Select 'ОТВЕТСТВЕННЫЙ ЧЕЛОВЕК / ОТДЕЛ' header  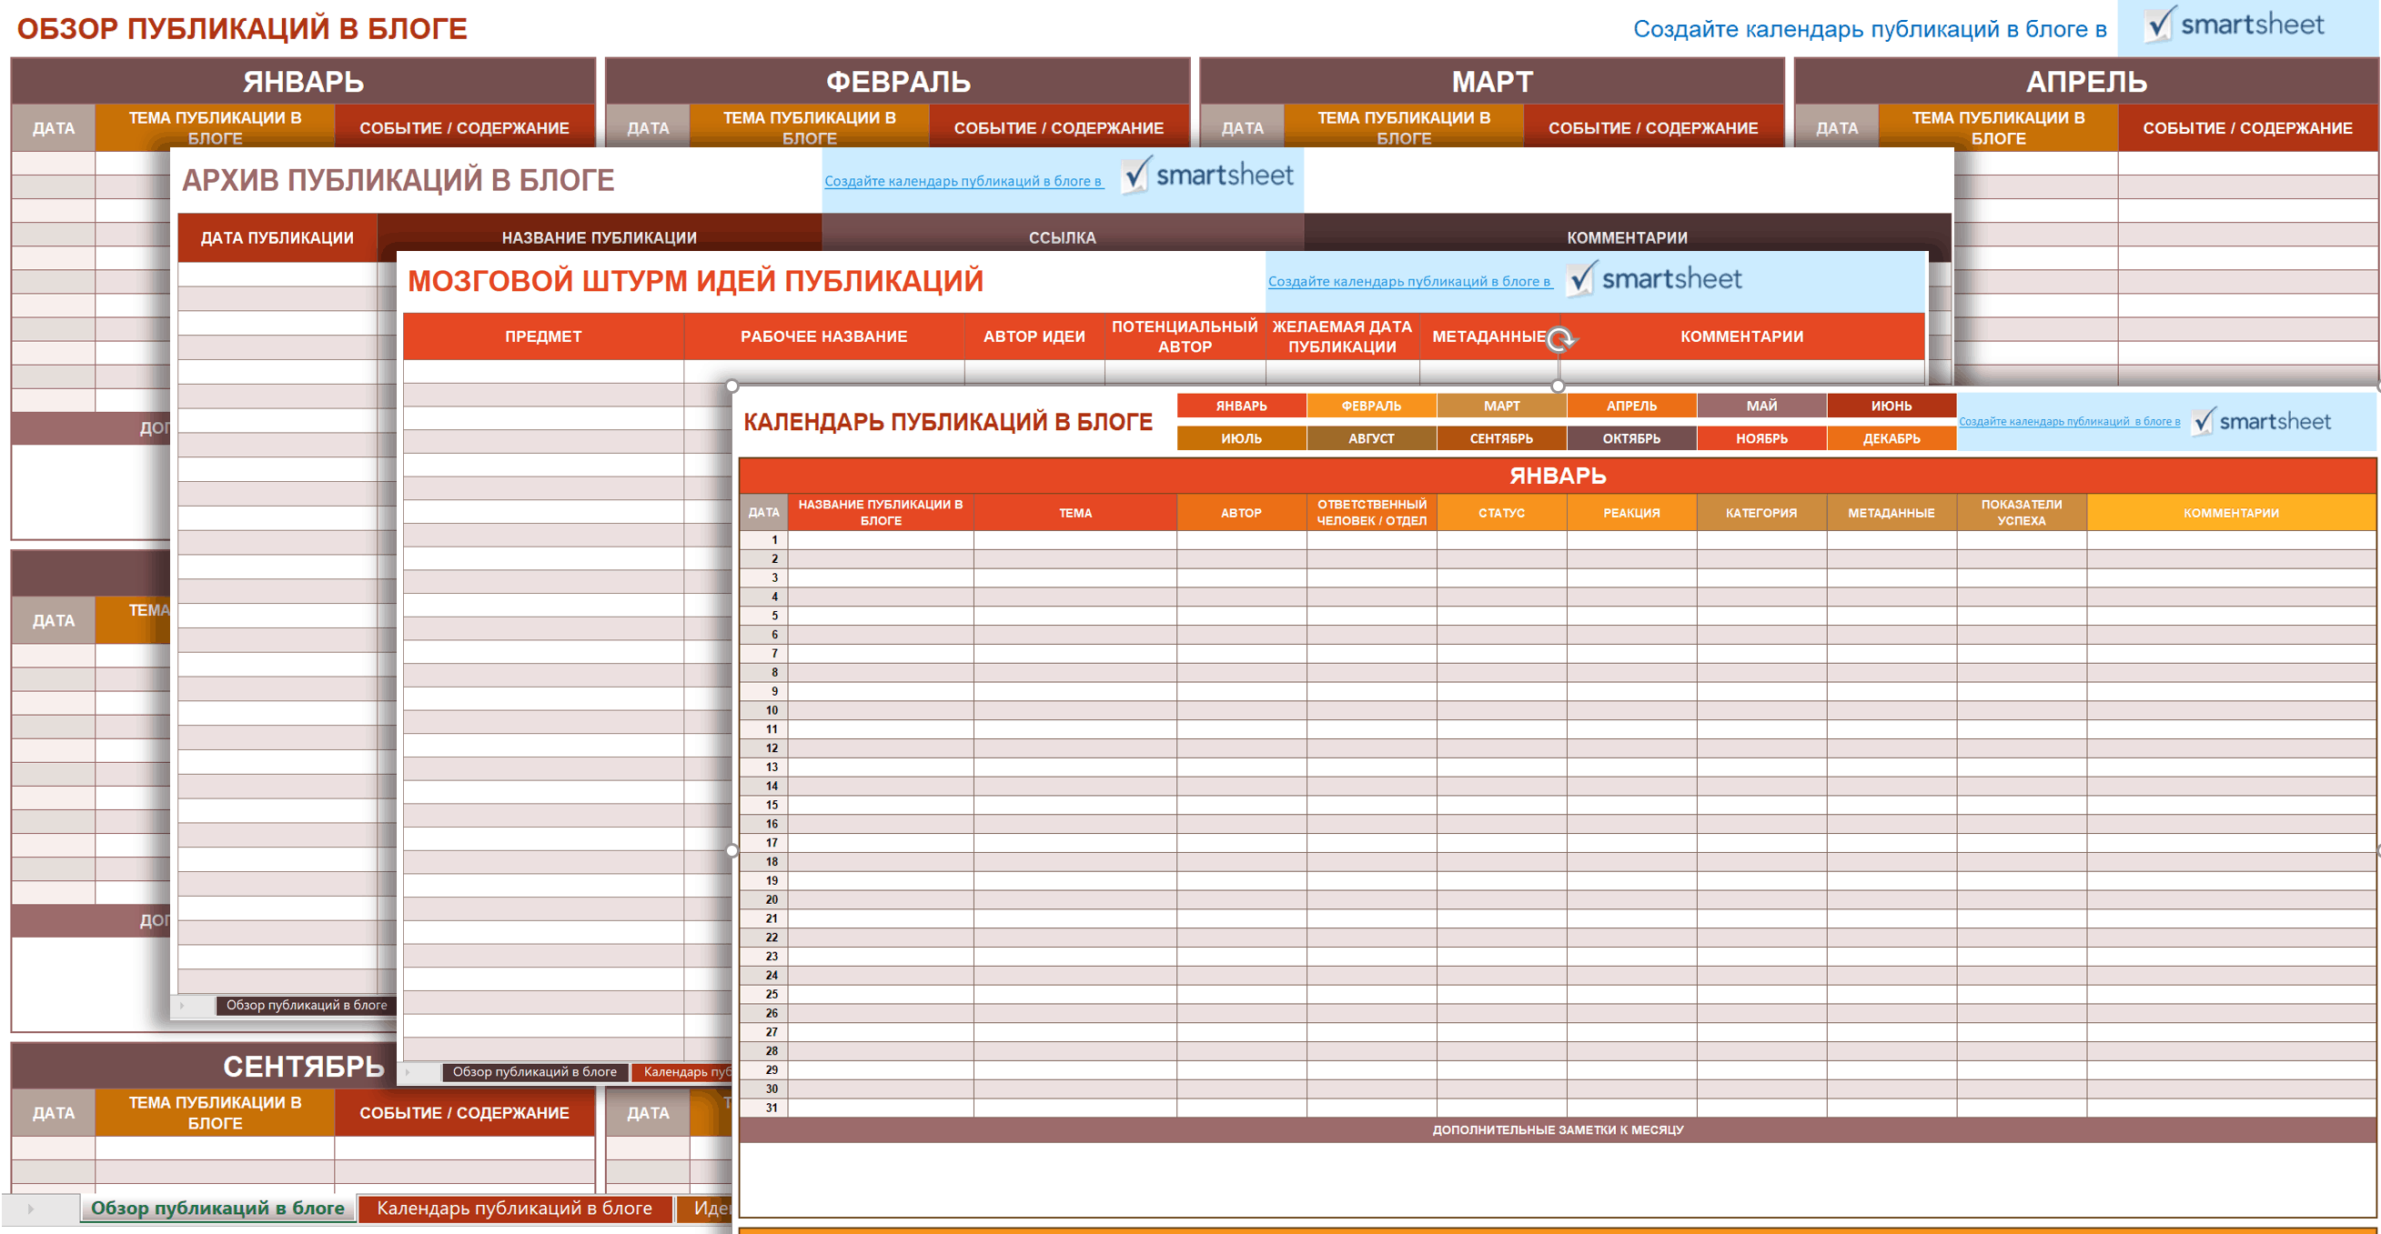click(1372, 513)
